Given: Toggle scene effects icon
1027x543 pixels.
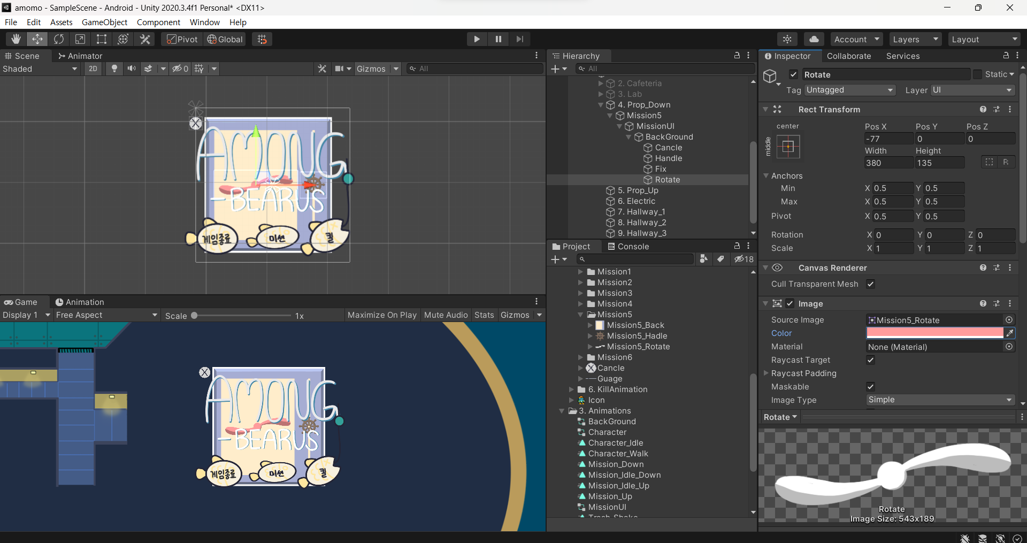Looking at the screenshot, I should [x=148, y=68].
